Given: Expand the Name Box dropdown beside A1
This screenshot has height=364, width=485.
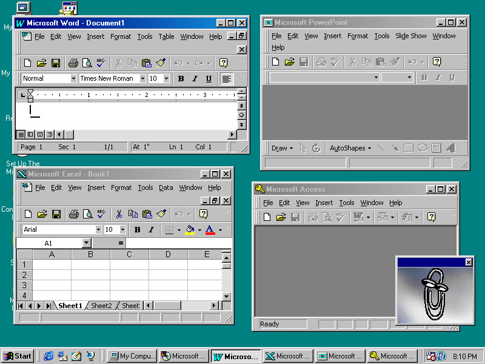Looking at the screenshot, I should (x=87, y=243).
